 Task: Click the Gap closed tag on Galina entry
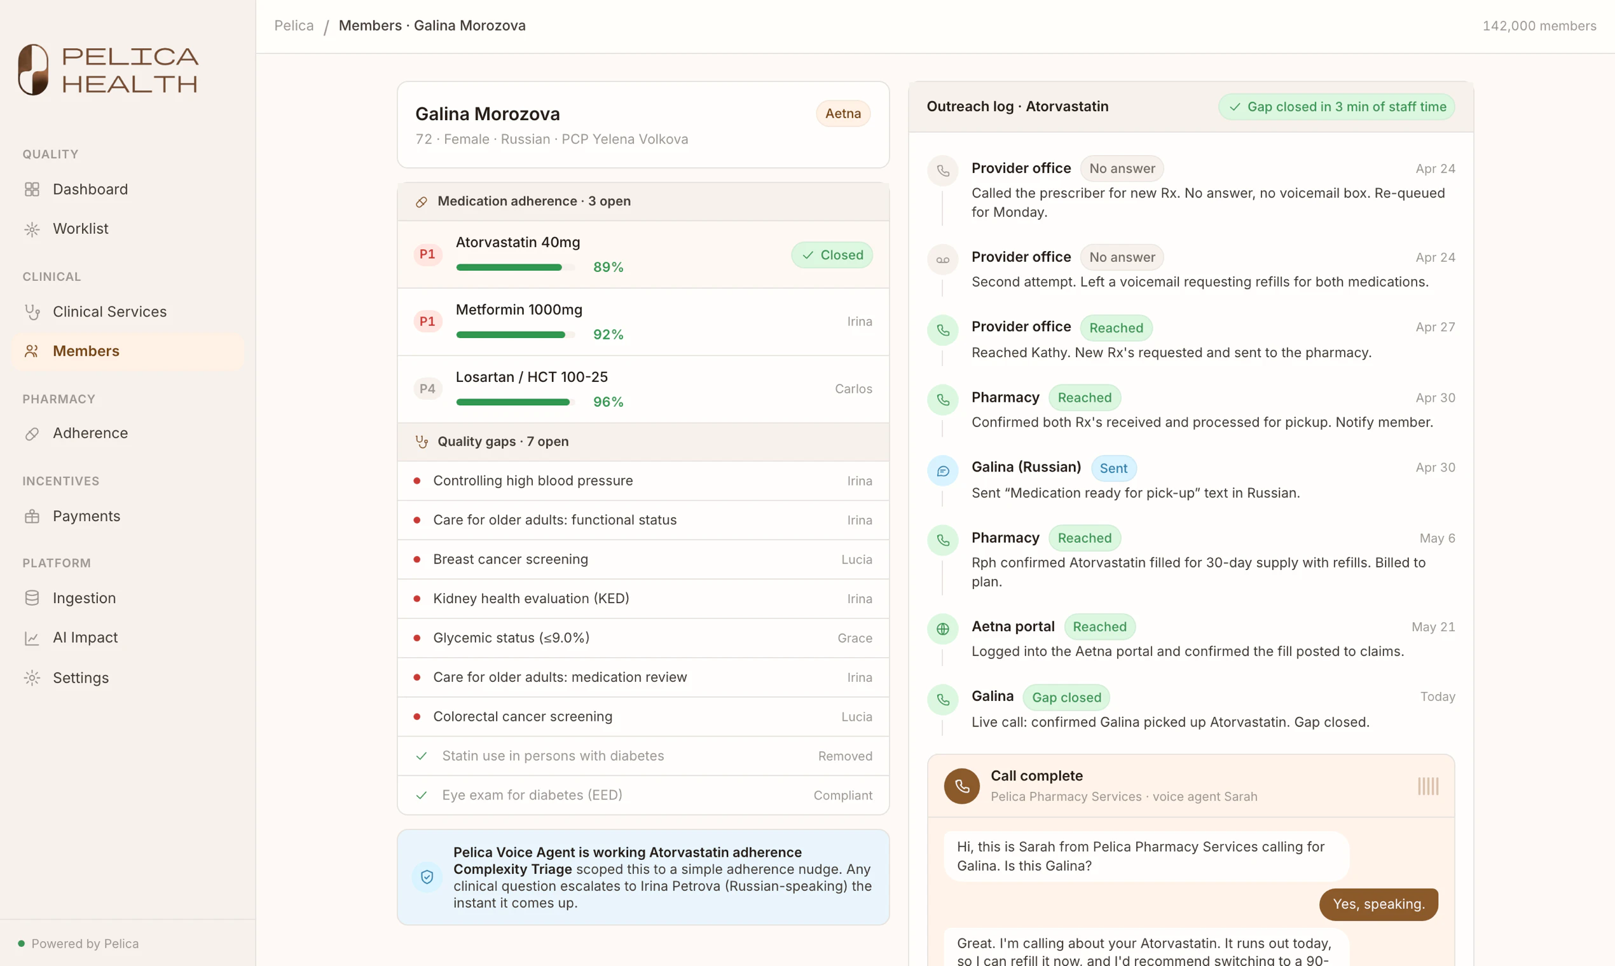[1066, 698]
